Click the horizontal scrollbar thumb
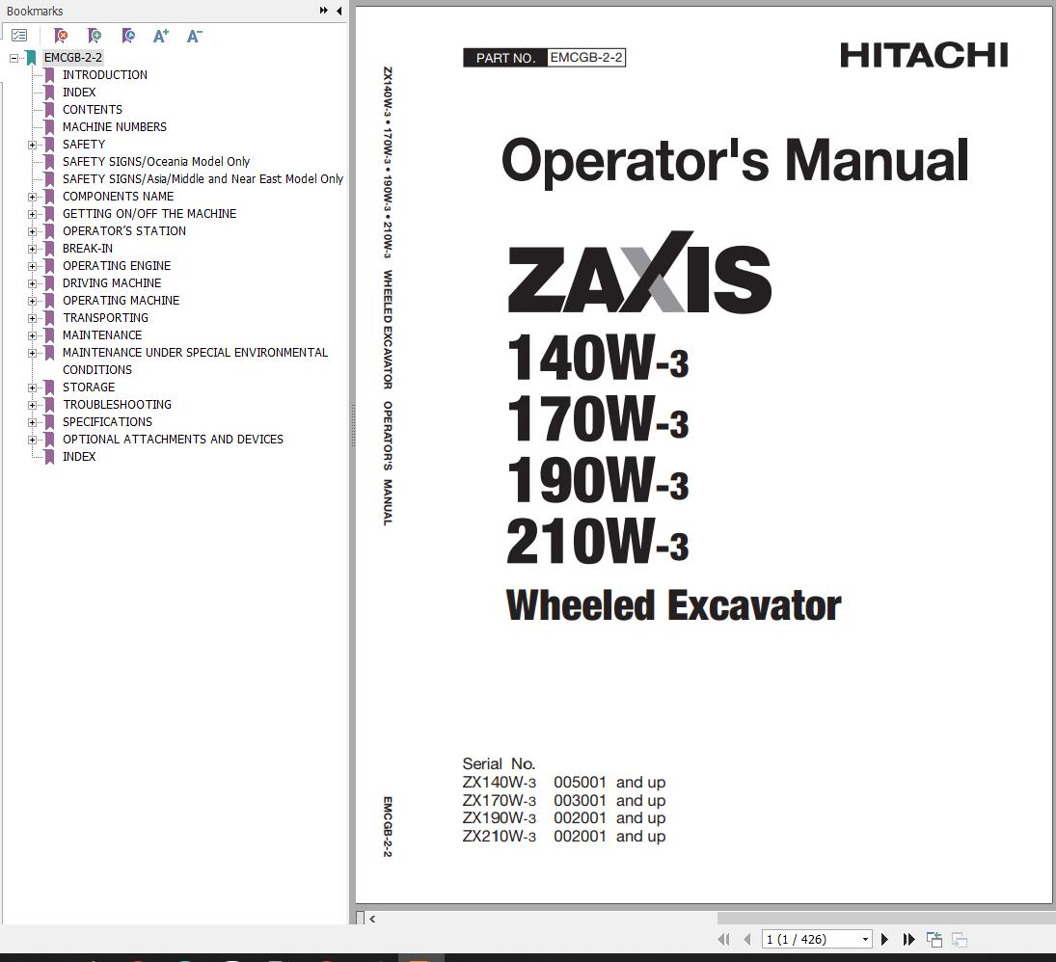Image resolution: width=1056 pixels, height=962 pixels. [x=886, y=919]
